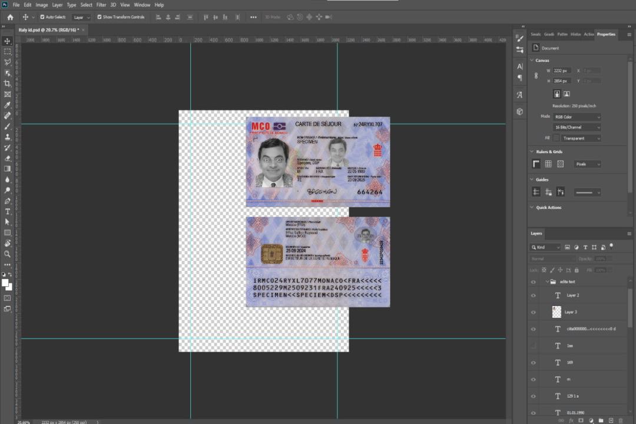The height and width of the screenshot is (424, 636).
Task: Click the Home icon in the options bar
Action: tap(10, 17)
